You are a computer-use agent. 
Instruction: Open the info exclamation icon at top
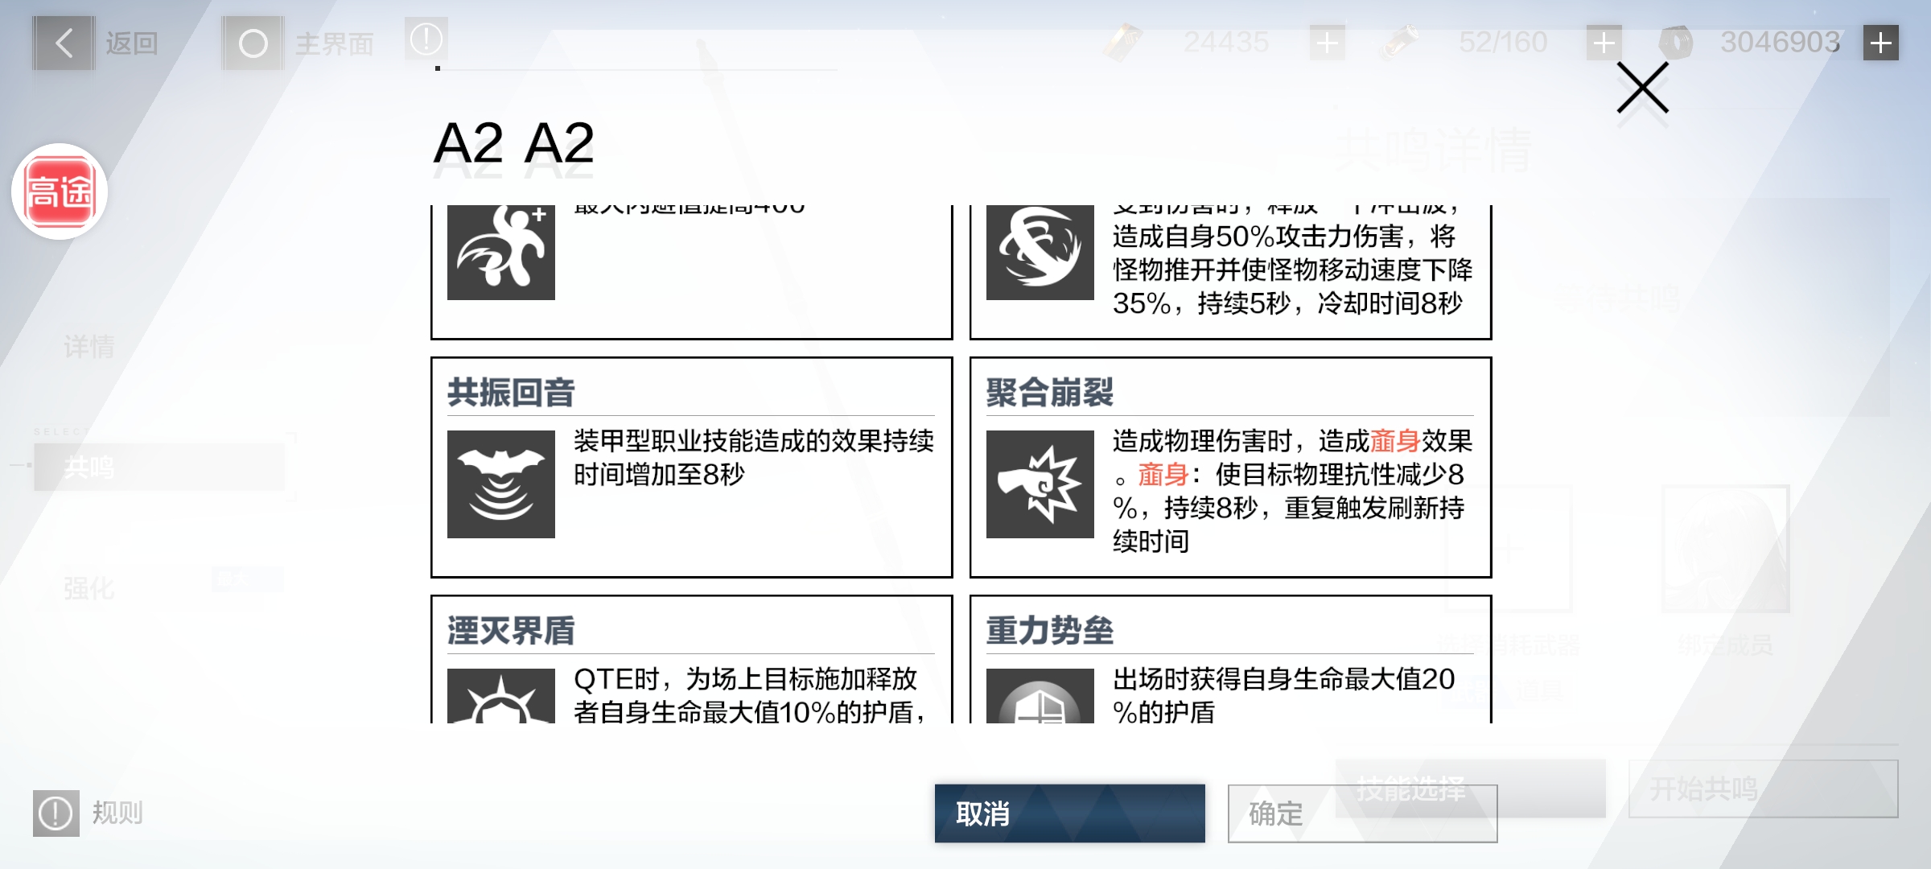[x=426, y=39]
